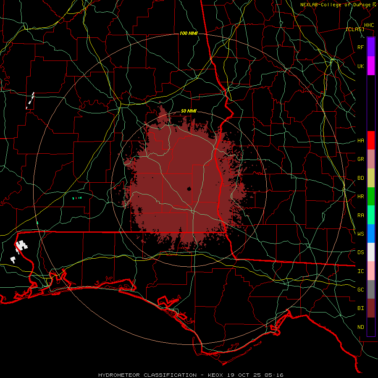Click the "BI" legend label
This screenshot has height=378, width=378.
360,308
